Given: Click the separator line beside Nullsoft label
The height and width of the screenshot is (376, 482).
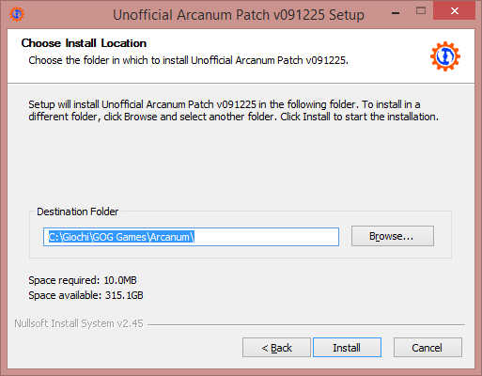Looking at the screenshot, I should pyautogui.click(x=306, y=324).
